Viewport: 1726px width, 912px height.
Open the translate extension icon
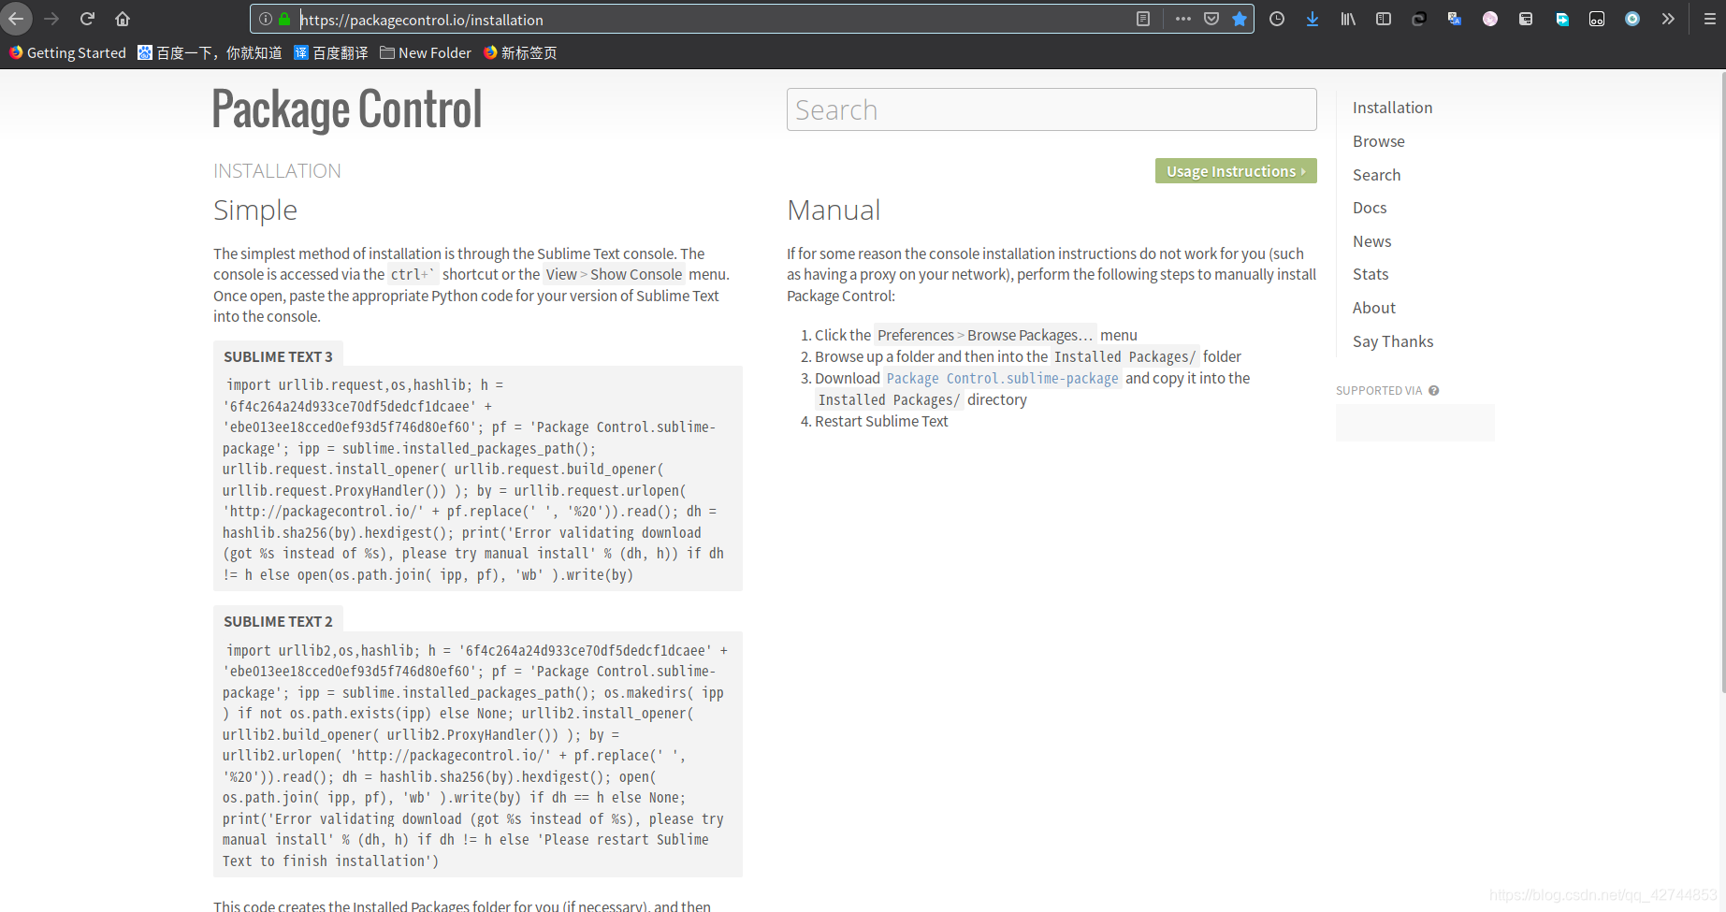(x=1455, y=19)
